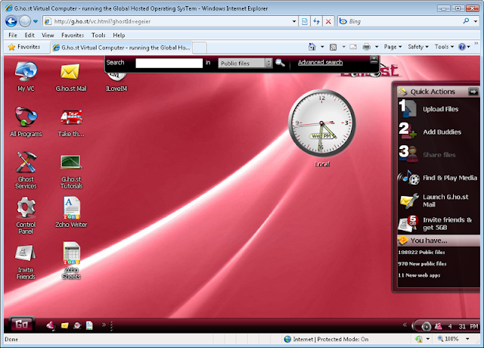Click the Favorites star button
The image size is (484, 348).
(24, 47)
